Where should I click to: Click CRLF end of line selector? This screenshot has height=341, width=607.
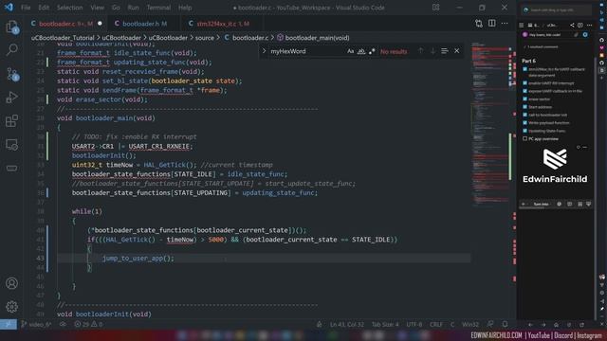(436, 324)
